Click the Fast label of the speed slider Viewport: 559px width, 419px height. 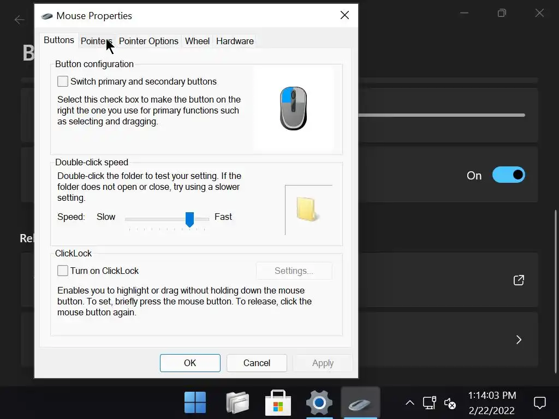click(x=223, y=217)
